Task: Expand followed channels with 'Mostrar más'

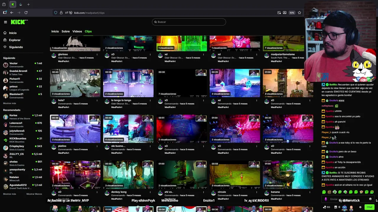Action: pyautogui.click(x=9, y=103)
